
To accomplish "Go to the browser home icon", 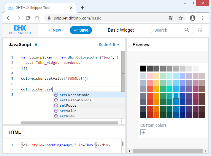I will (x=37, y=18).
